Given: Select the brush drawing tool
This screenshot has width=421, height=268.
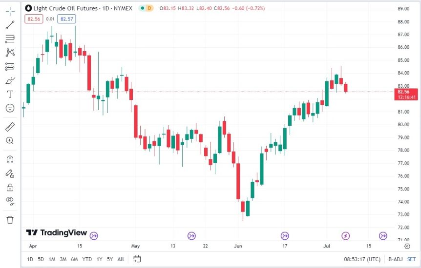Looking at the screenshot, I should pos(10,80).
